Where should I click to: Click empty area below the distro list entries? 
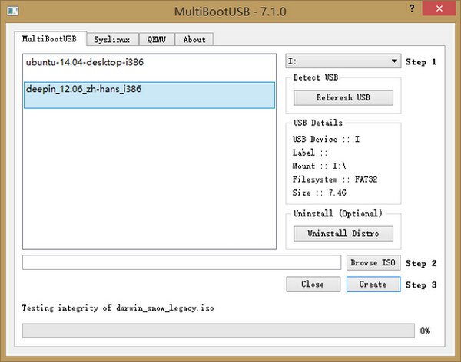coord(149,184)
